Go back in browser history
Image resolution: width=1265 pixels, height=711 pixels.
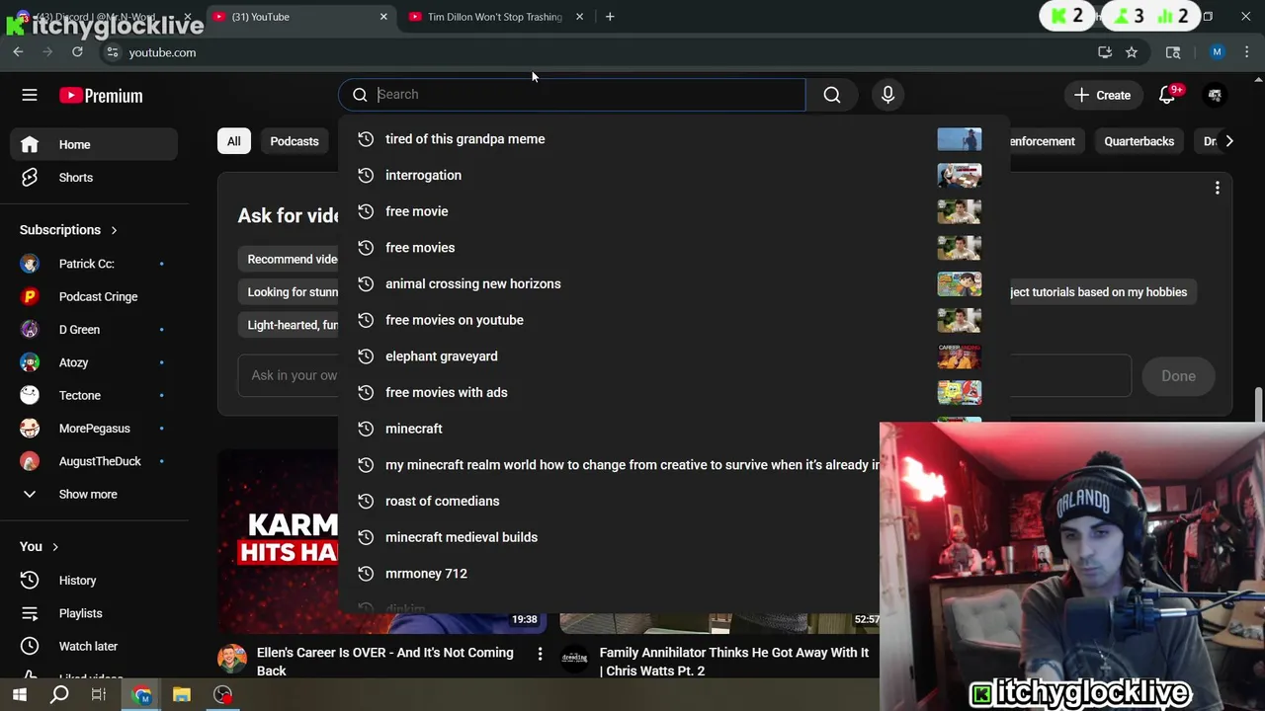click(18, 52)
